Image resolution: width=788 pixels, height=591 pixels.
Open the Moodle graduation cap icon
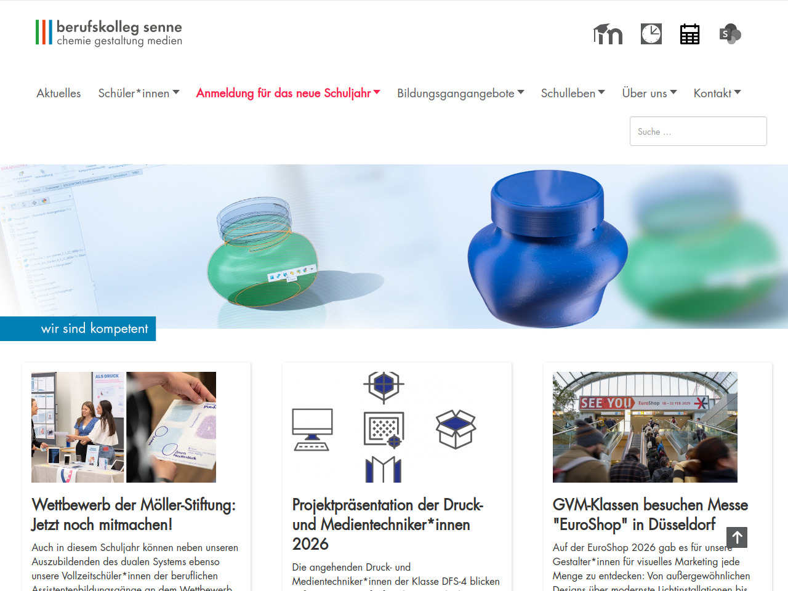[608, 34]
